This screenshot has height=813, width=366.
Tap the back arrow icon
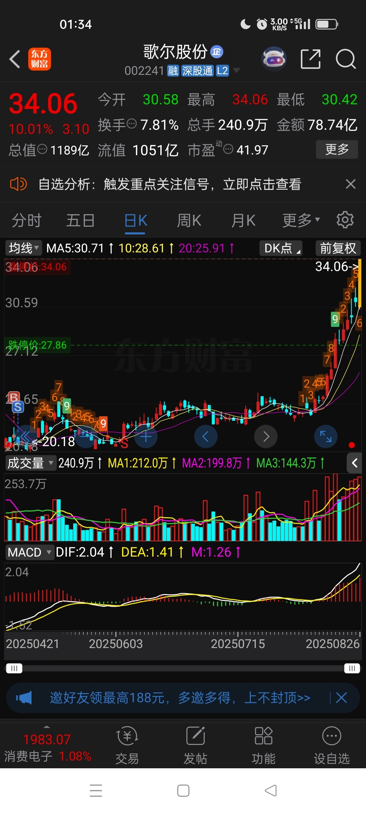pyautogui.click(x=15, y=59)
